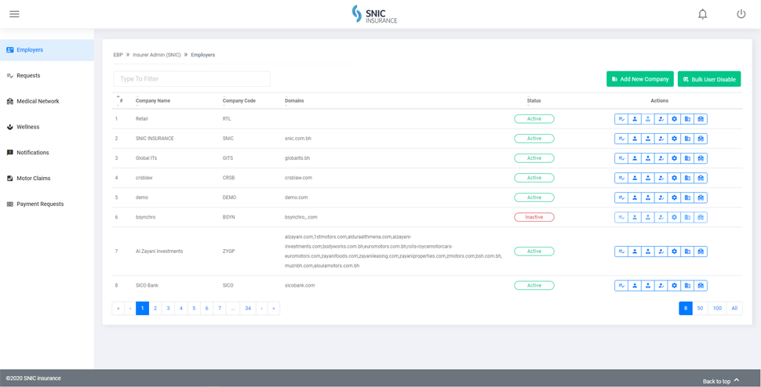Select Employers in the sidebar
761x387 pixels.
click(x=47, y=50)
